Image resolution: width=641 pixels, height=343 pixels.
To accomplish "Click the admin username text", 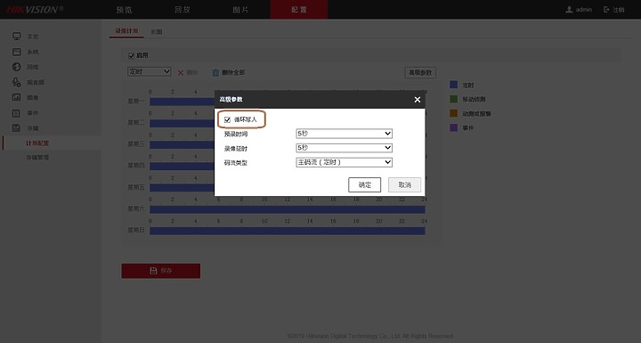I will (x=584, y=10).
